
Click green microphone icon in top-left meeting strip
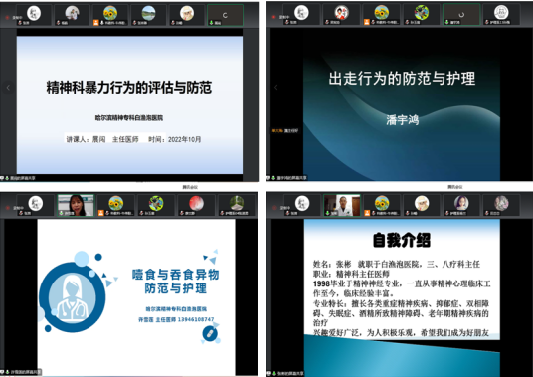211,23
